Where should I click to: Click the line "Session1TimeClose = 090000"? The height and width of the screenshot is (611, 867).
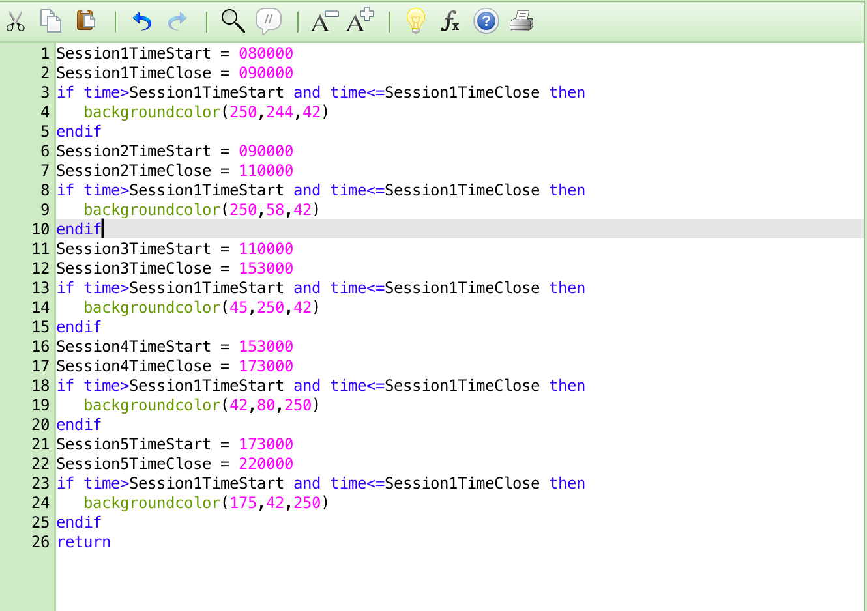click(x=175, y=73)
